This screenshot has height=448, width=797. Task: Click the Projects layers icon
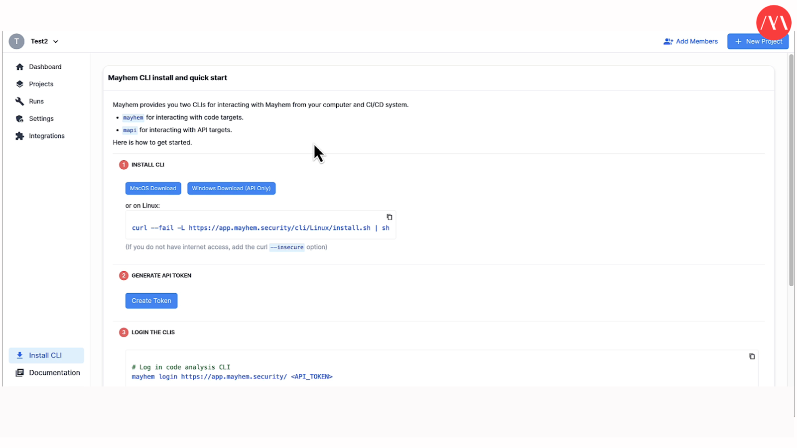[x=19, y=84]
